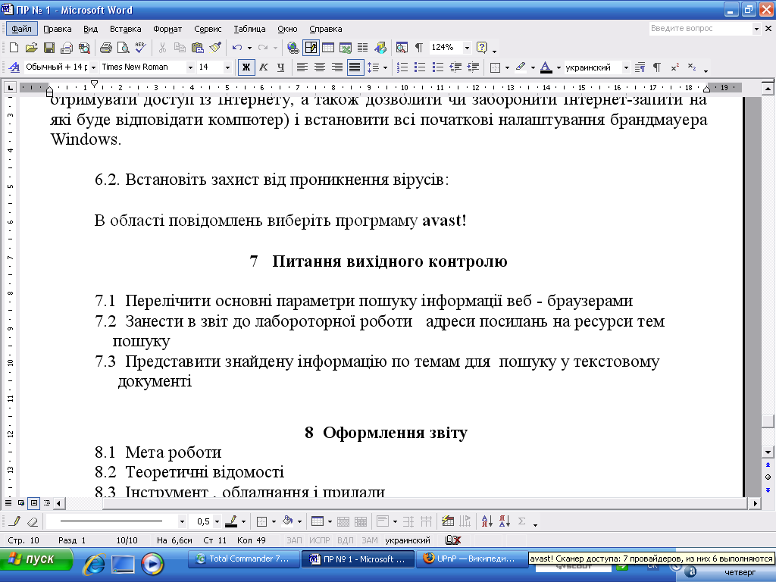
Task: Toggle Bold formatting (Ж)
Action: click(x=246, y=67)
